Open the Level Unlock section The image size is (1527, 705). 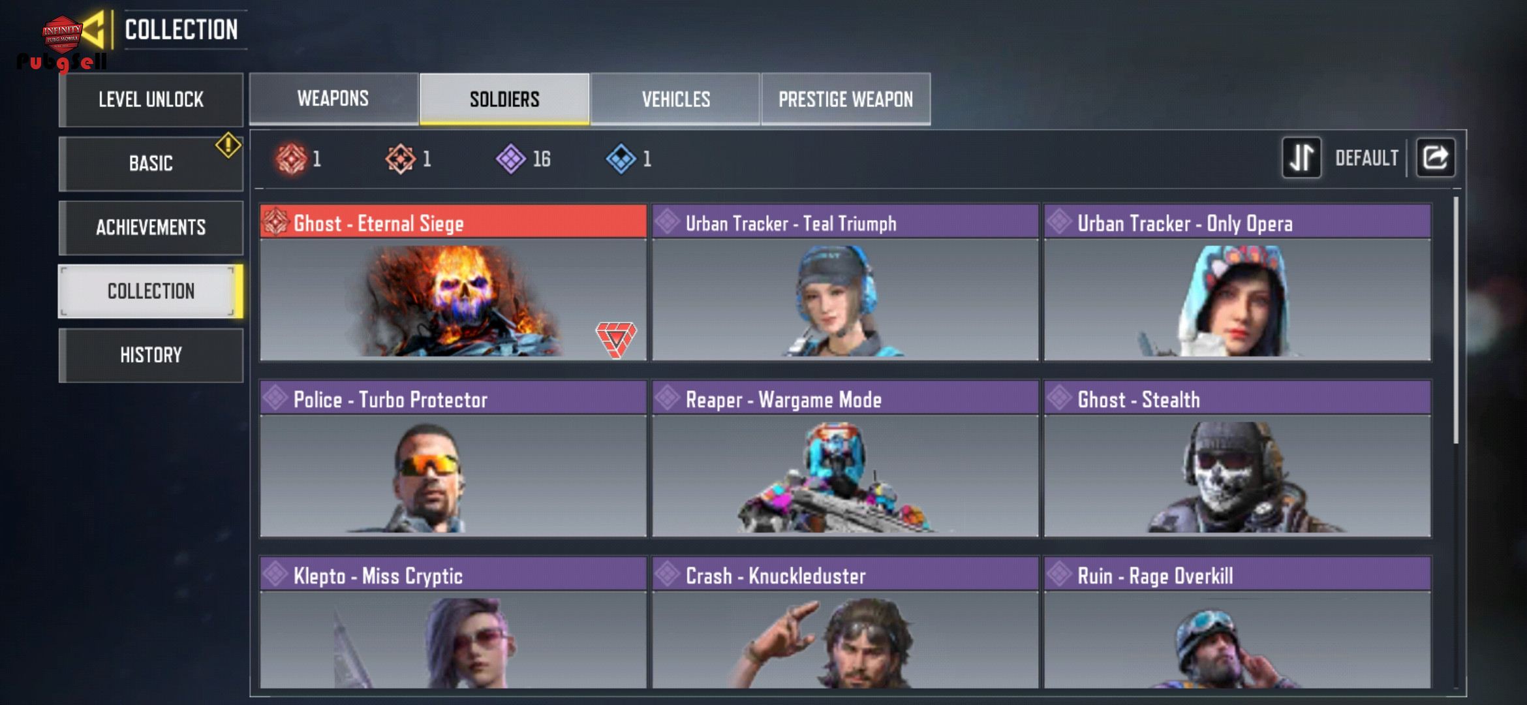pyautogui.click(x=151, y=99)
